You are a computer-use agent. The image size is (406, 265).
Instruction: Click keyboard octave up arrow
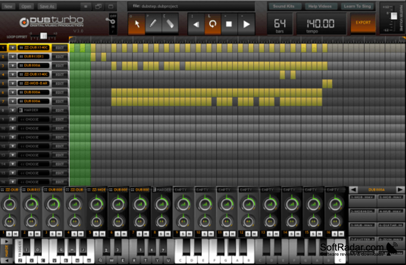point(7,242)
